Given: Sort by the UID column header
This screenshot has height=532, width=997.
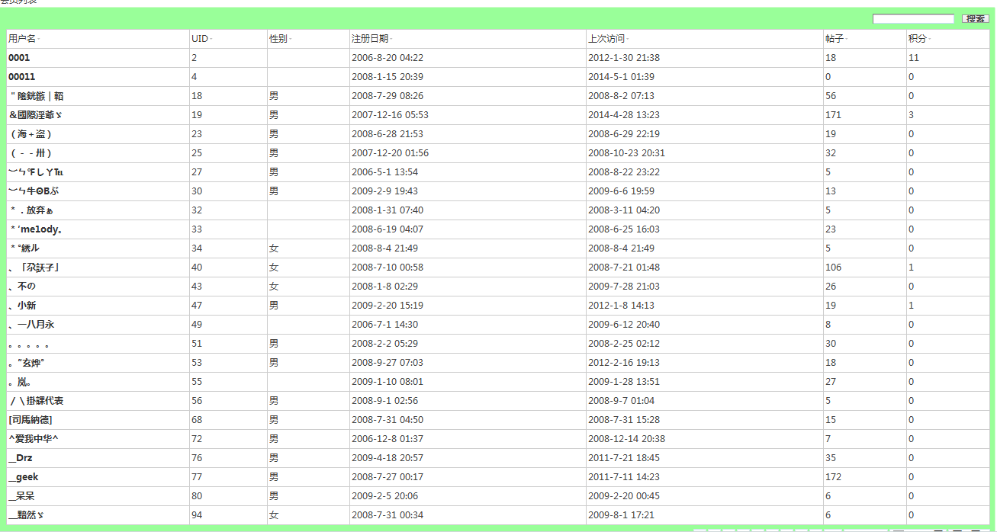Looking at the screenshot, I should [200, 39].
